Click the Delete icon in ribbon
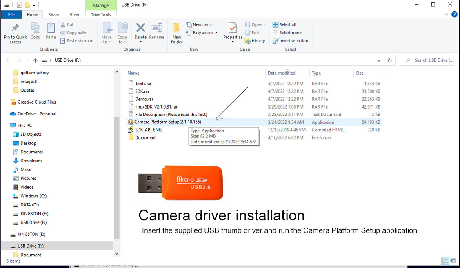Viewport: 460px width, 268px height. 140,29
